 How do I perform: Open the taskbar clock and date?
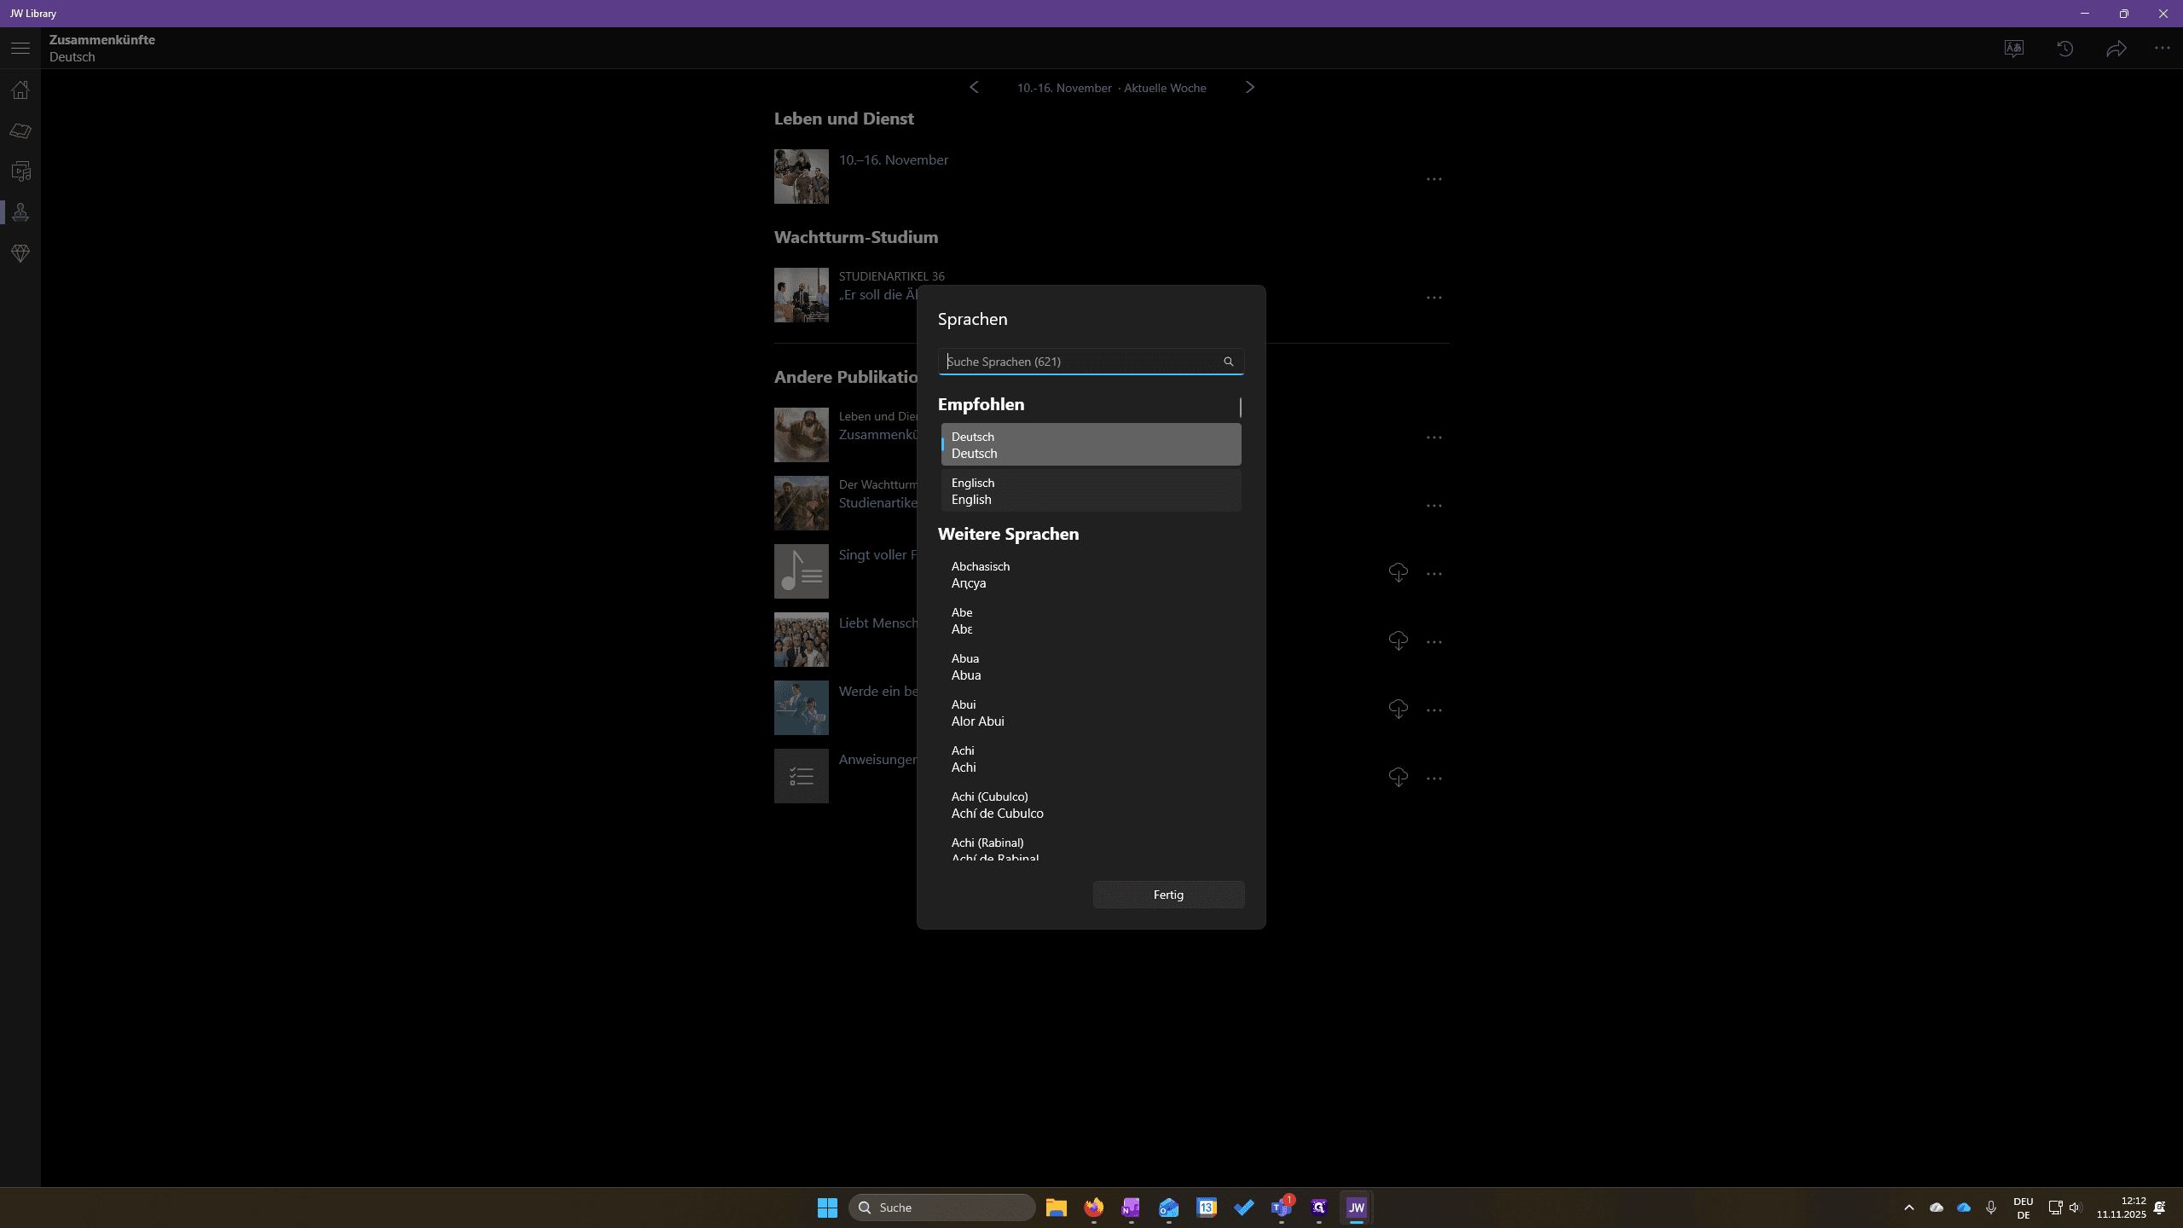pyautogui.click(x=2122, y=1208)
